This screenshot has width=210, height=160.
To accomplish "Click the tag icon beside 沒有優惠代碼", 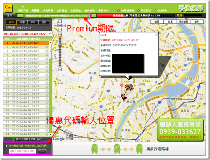I will click(x=7, y=146).
